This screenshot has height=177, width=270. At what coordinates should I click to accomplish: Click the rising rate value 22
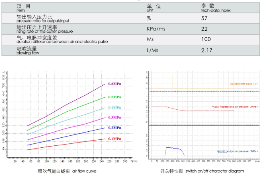(x=204, y=29)
